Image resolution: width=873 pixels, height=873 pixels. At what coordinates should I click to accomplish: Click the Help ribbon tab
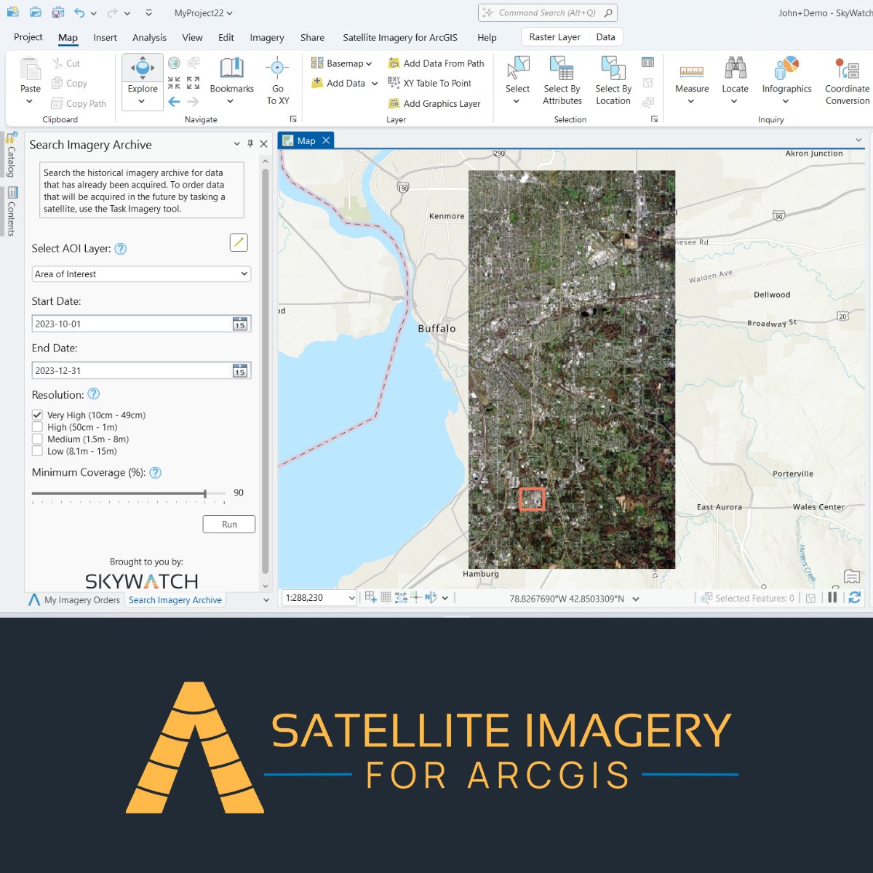pos(487,37)
